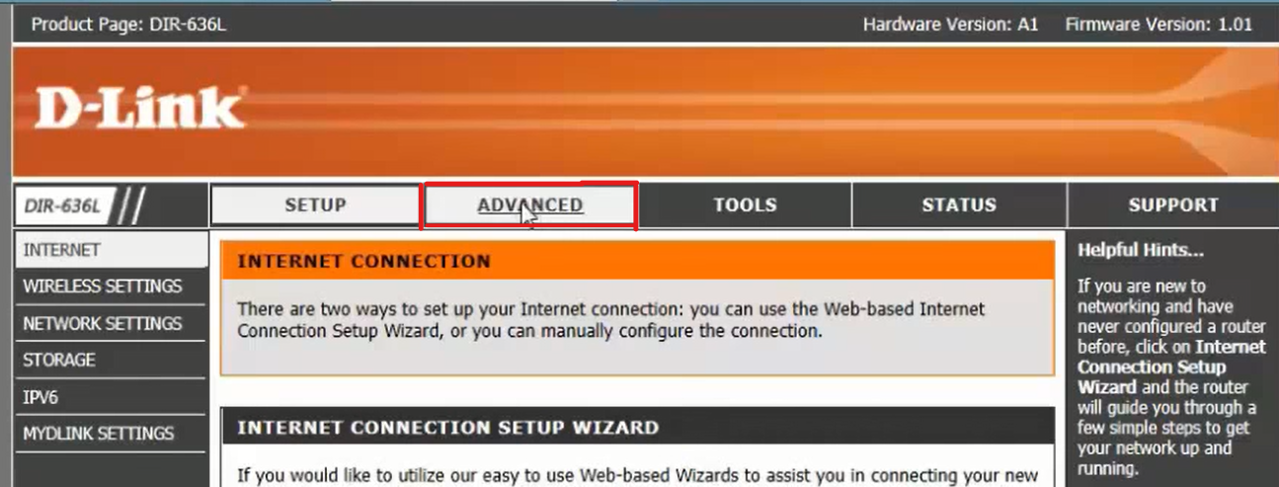
Task: Switch to the SETUP tab
Action: (315, 205)
